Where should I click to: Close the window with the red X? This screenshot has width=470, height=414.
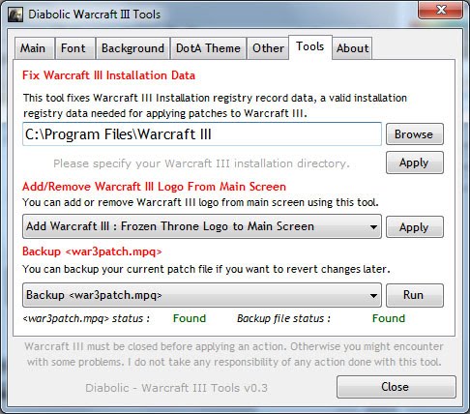point(441,10)
